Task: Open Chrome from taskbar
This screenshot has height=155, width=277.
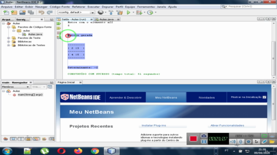Action: [x=95, y=151]
